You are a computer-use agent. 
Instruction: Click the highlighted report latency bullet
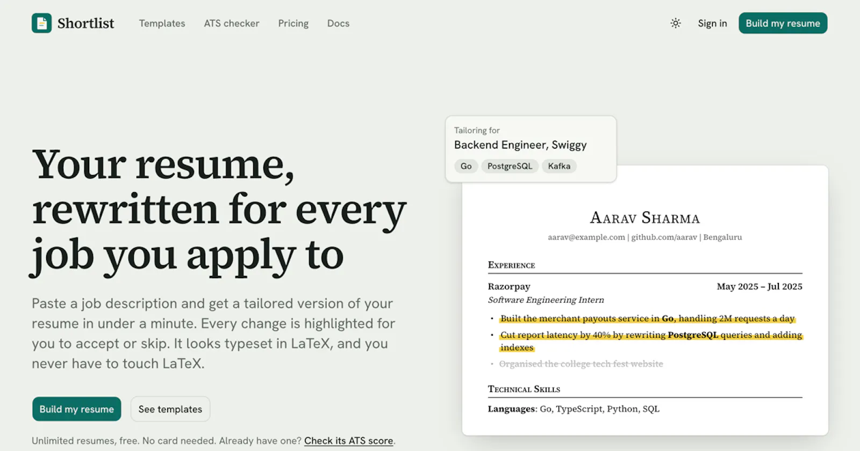coord(651,341)
